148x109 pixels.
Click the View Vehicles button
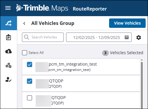pyautogui.click(x=127, y=23)
